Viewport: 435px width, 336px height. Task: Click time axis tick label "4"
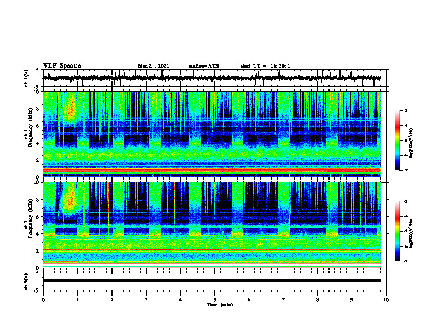tap(181, 300)
